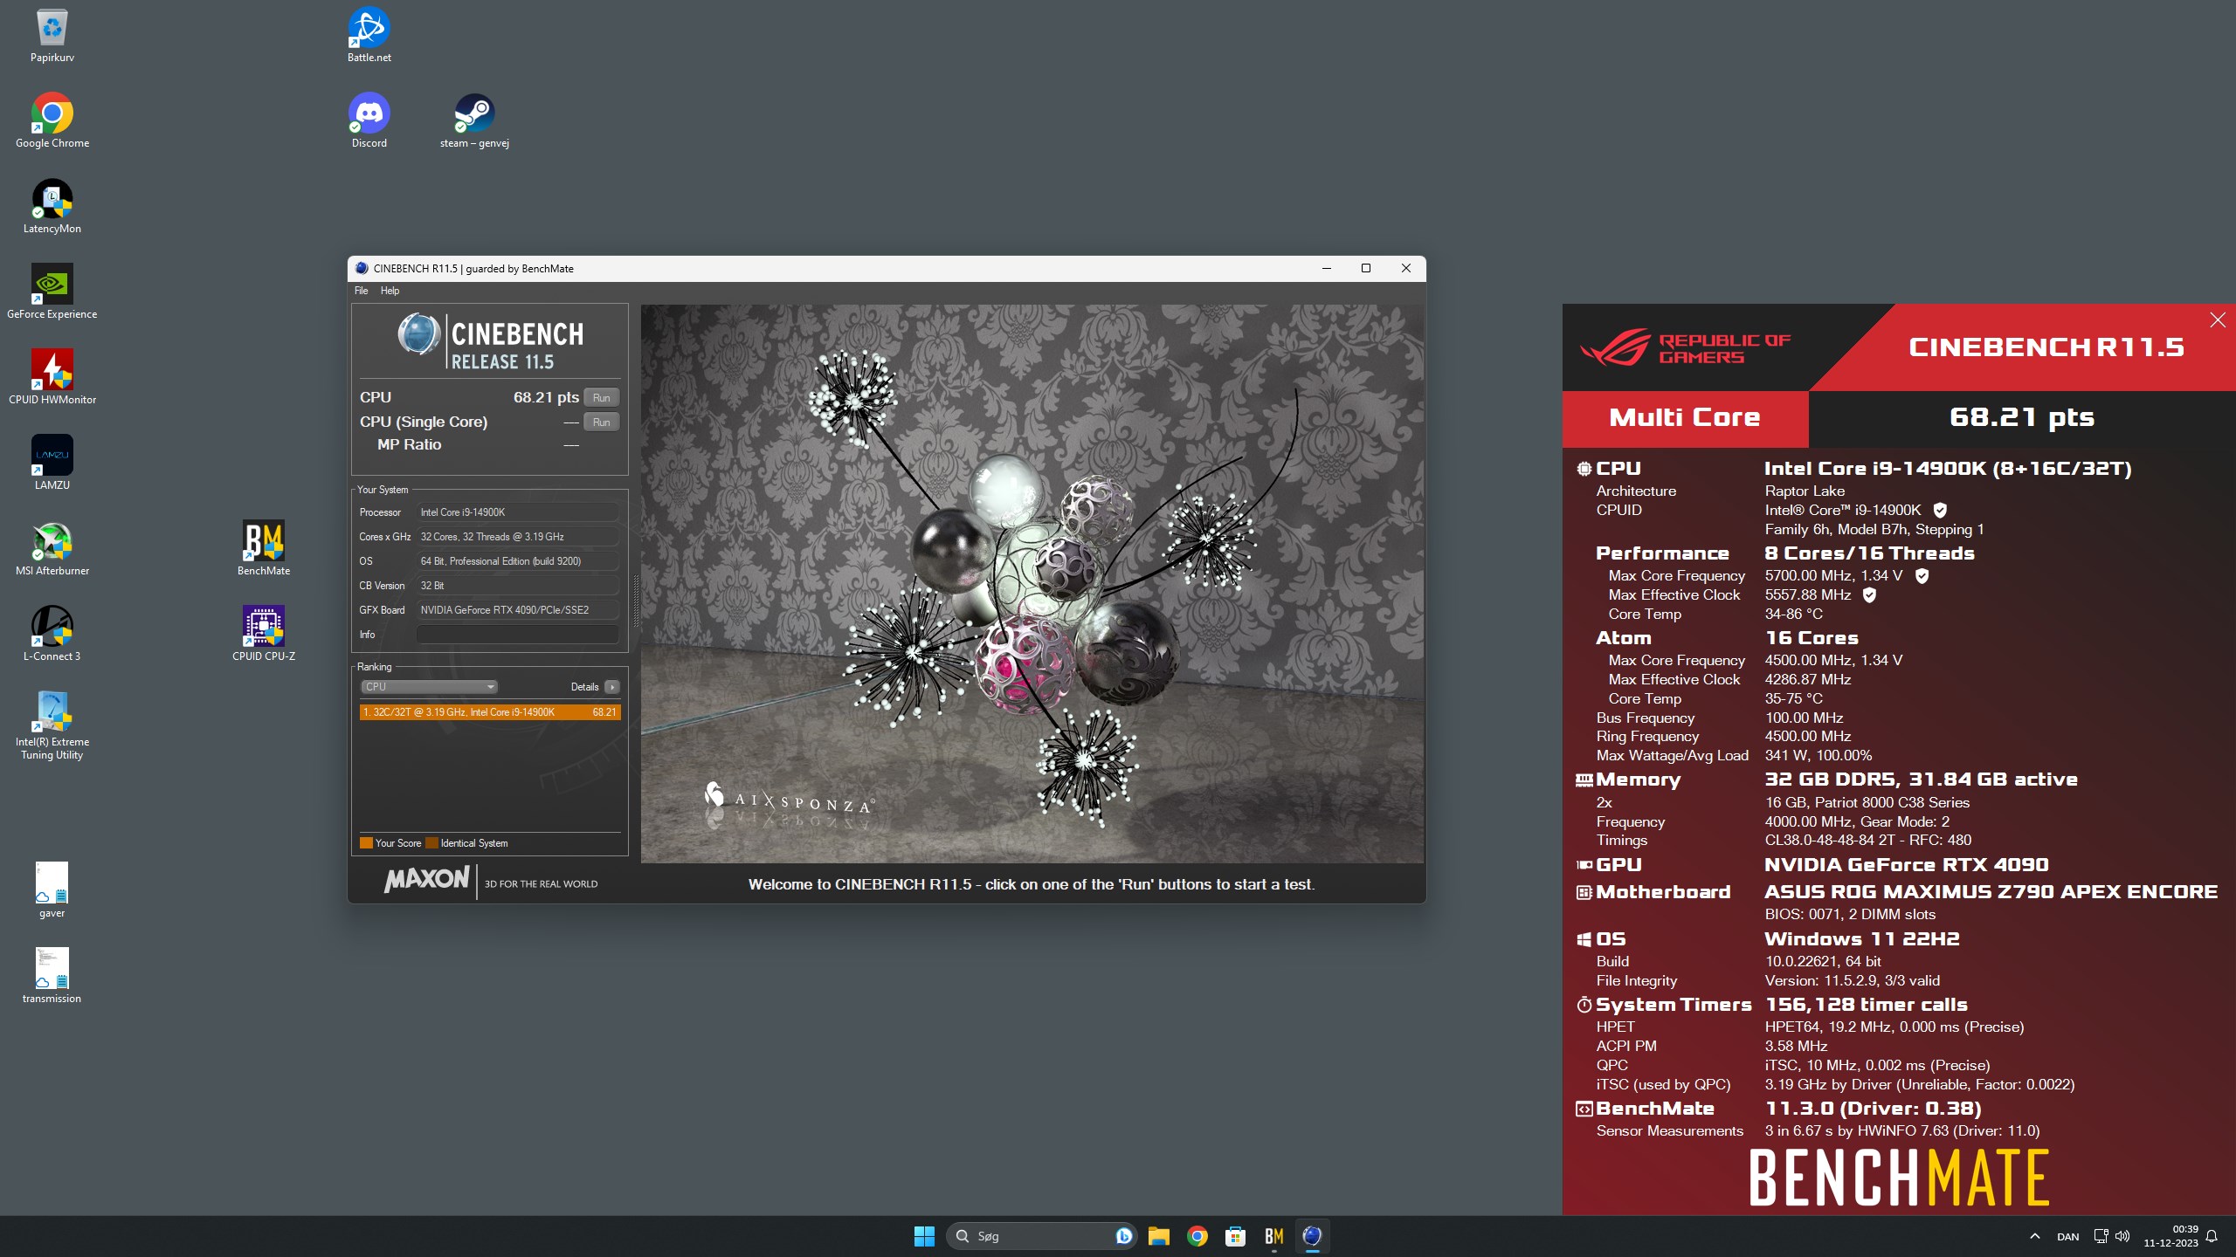Open the clock and date flyout
The width and height of the screenshot is (2236, 1257).
tap(2171, 1236)
